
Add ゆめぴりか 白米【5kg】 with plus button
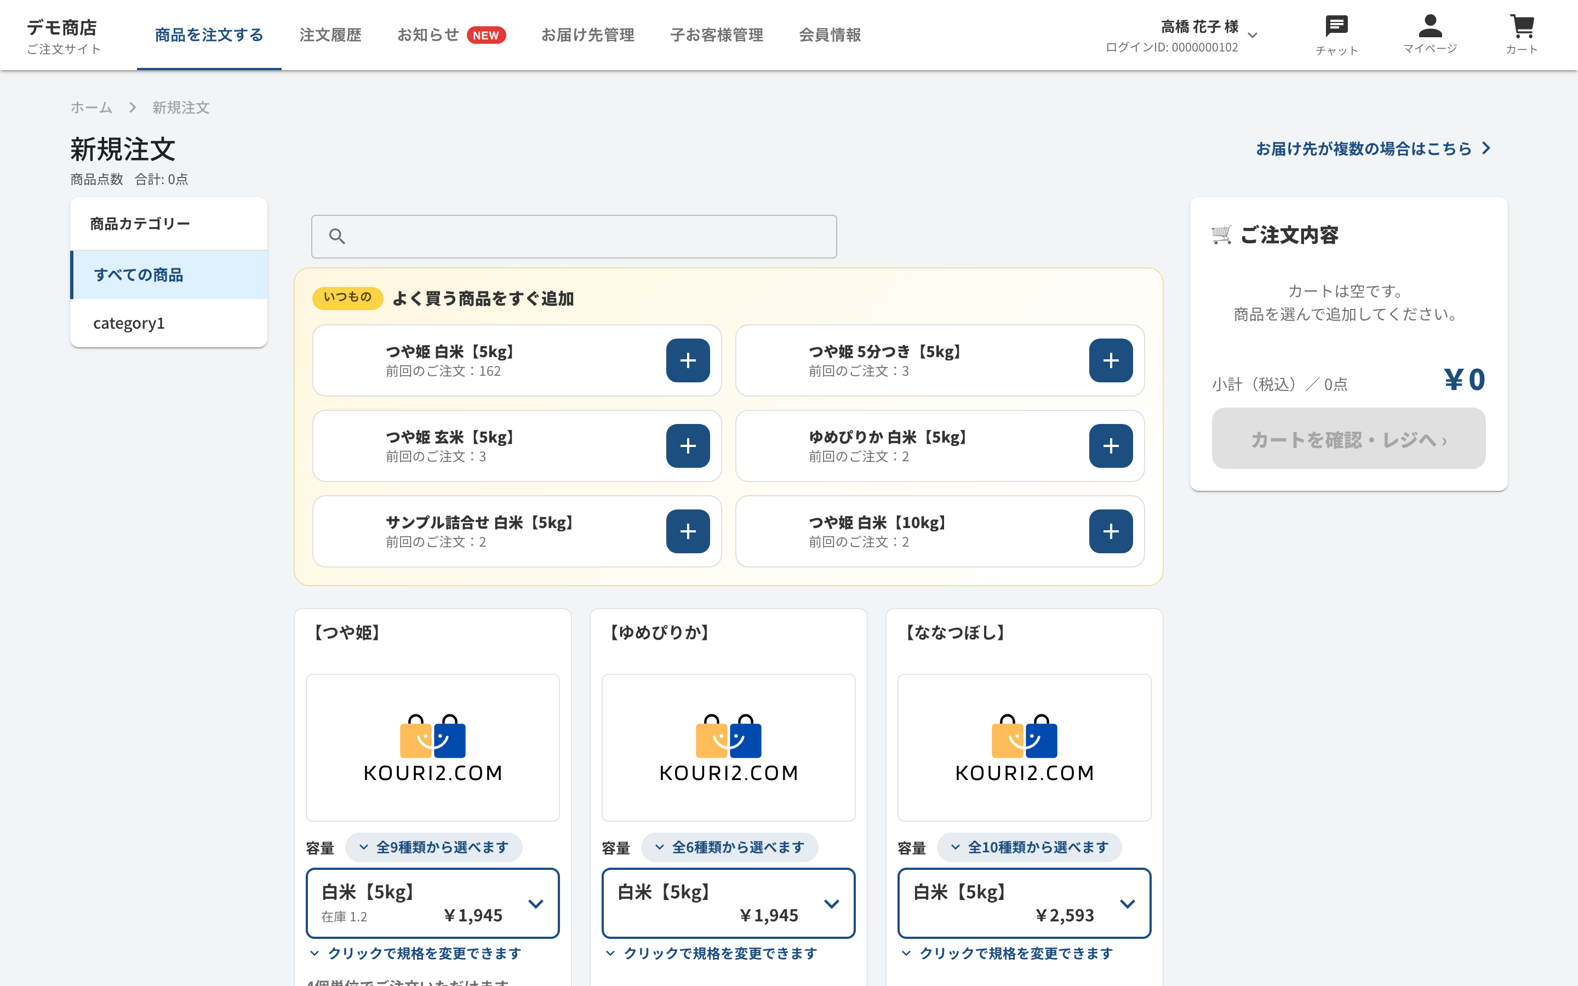(1111, 445)
